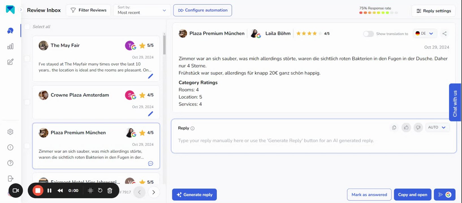Screen dimensions: 462x203
Task: Click the recorder grid dots icon
Action: [90, 191]
